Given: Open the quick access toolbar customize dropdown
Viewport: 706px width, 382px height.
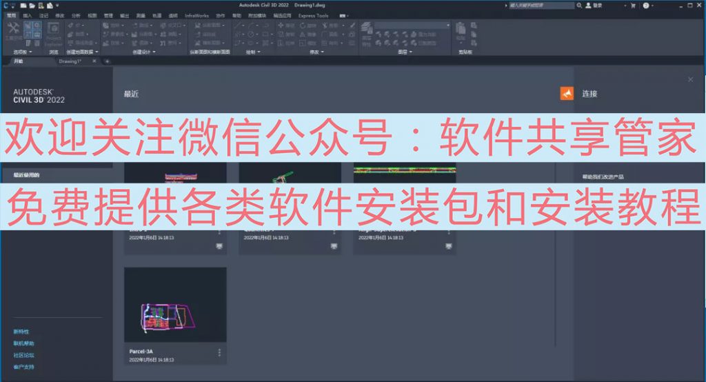Looking at the screenshot, I should pos(57,6).
